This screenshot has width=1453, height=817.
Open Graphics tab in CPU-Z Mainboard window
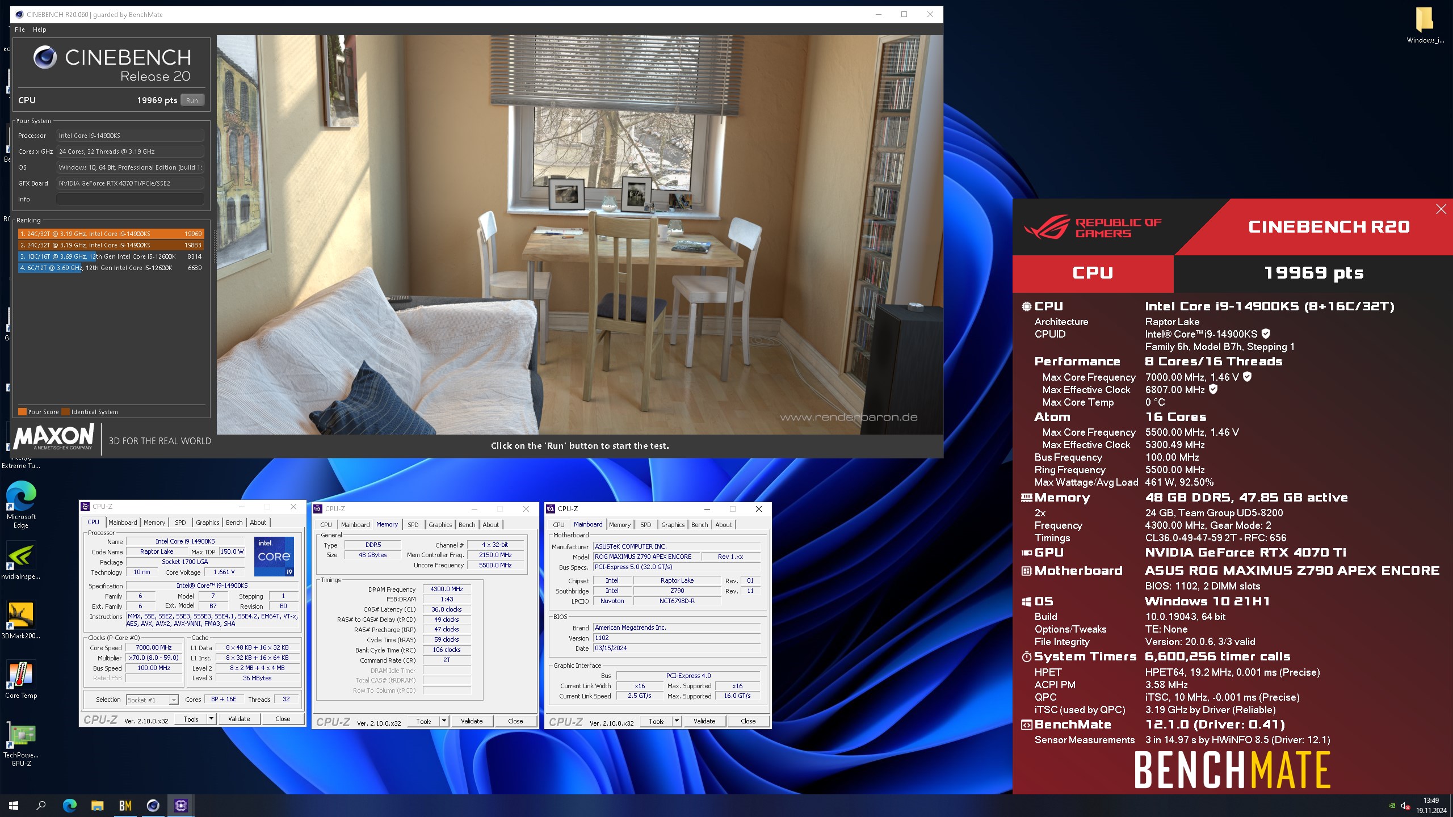(673, 525)
